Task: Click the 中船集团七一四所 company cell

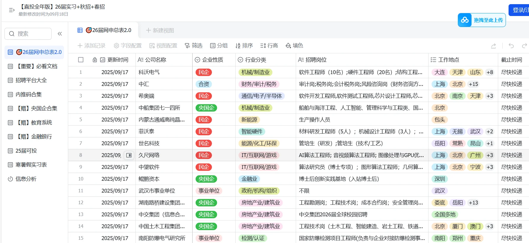Action: (164, 108)
